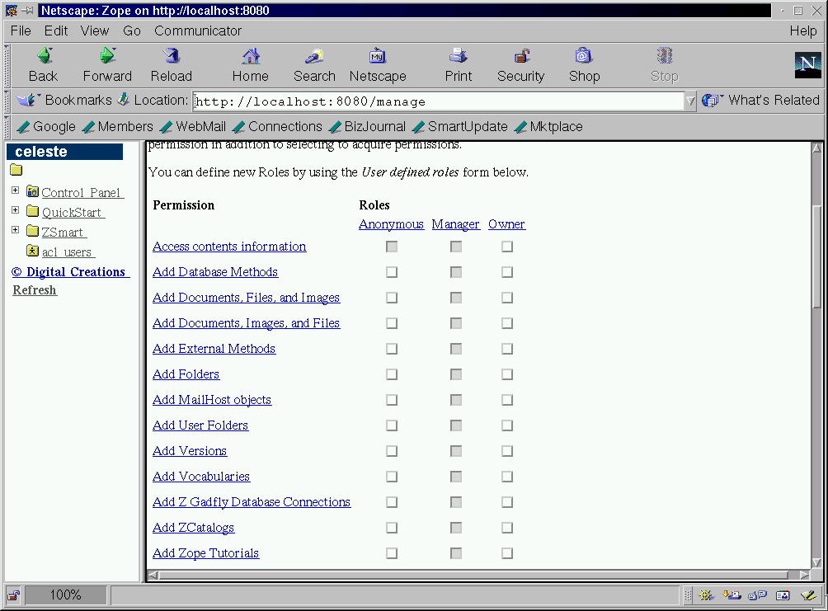Screen dimensions: 828x611
Task: Expand the Control_Panel tree node
Action: point(16,190)
